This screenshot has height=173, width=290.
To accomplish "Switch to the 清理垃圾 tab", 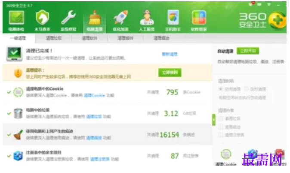I will point(54,38).
